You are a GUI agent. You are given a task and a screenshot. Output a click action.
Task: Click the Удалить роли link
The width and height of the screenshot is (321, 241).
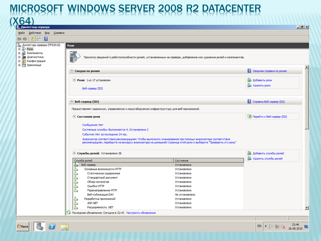point(262,86)
